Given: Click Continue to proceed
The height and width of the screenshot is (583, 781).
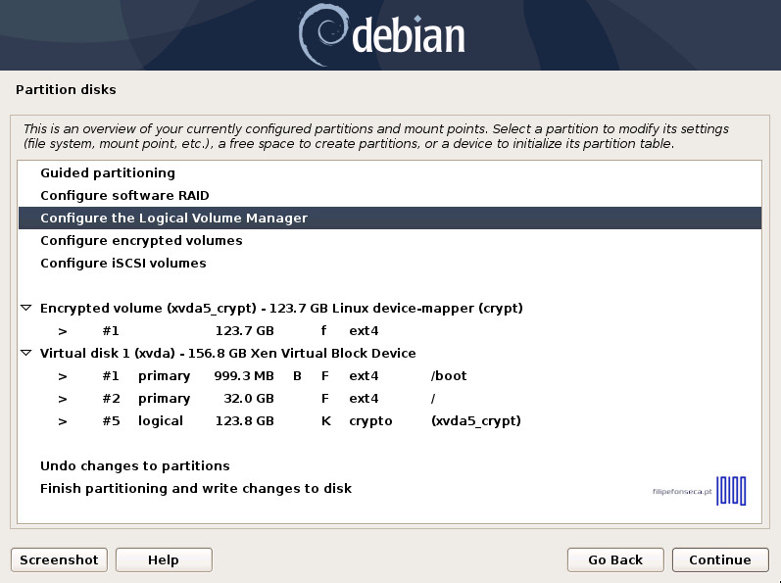Looking at the screenshot, I should [719, 560].
